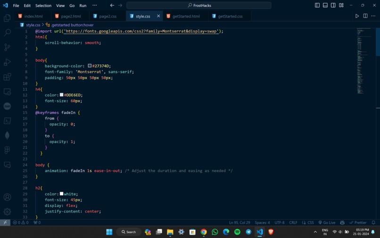Close the style.css tab
The image size is (380, 238).
(158, 16)
